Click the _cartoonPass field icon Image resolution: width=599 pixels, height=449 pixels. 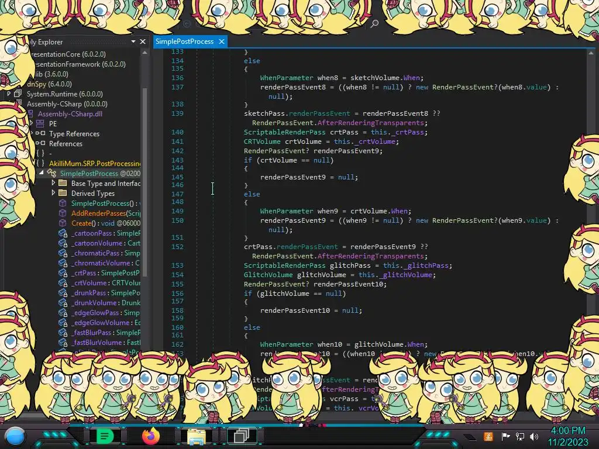click(x=63, y=233)
